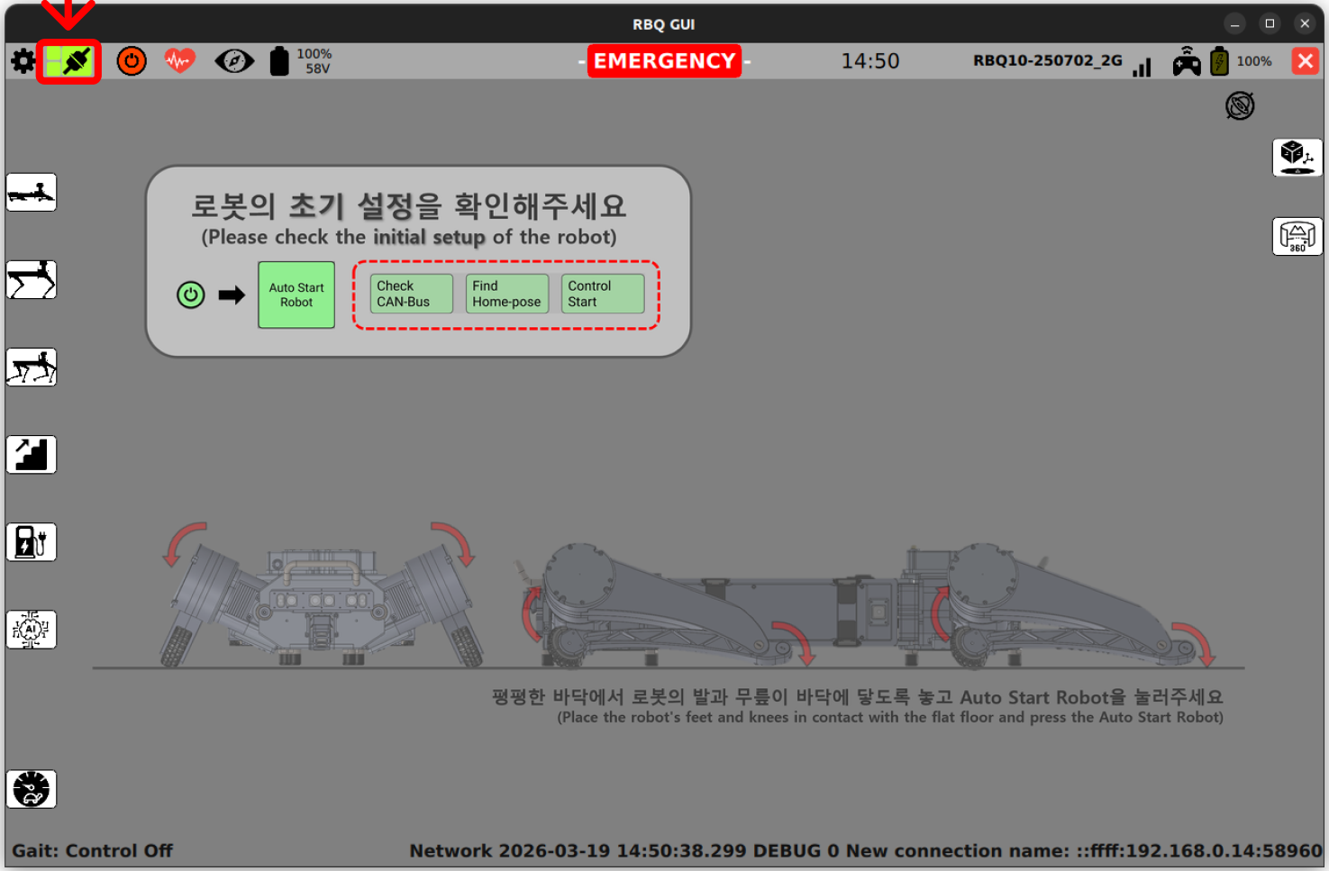Click the Control Start button
The height and width of the screenshot is (871, 1329).
[602, 294]
